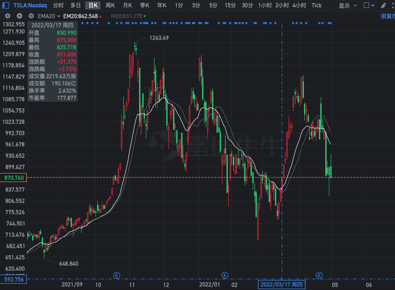Toggle the left sidebar panel icon

(5, 5)
